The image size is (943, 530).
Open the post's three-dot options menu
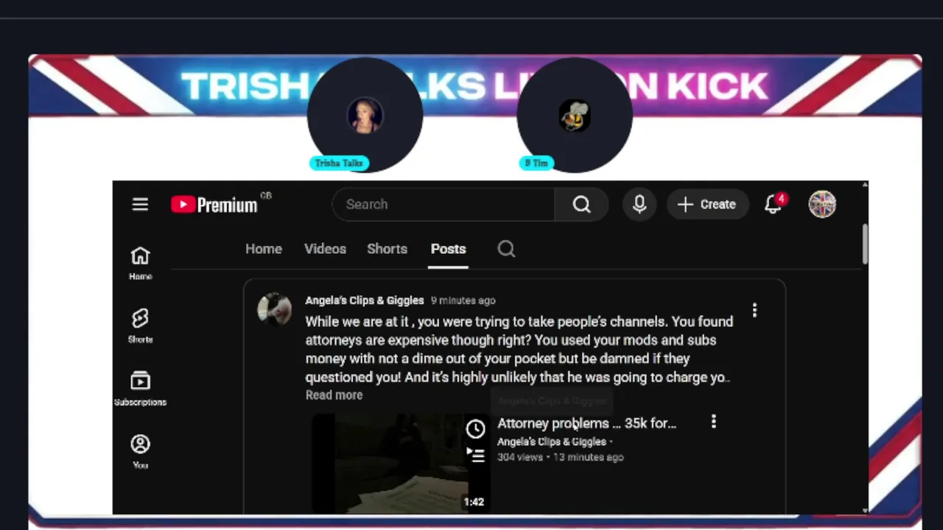coord(754,311)
